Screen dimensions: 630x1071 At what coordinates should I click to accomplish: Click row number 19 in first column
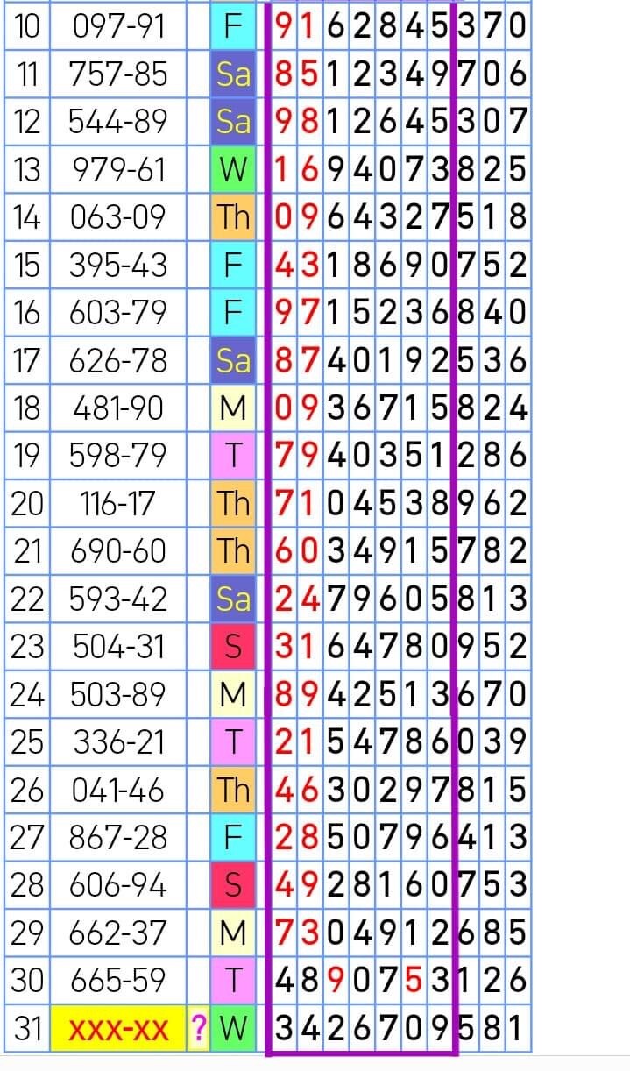click(x=28, y=455)
